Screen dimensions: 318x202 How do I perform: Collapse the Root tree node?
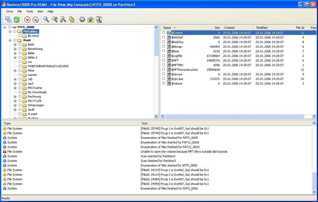pyautogui.click(x=10, y=40)
